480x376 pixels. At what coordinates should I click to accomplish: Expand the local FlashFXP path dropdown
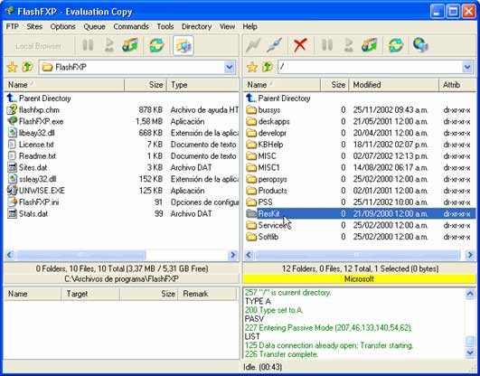coord(230,67)
